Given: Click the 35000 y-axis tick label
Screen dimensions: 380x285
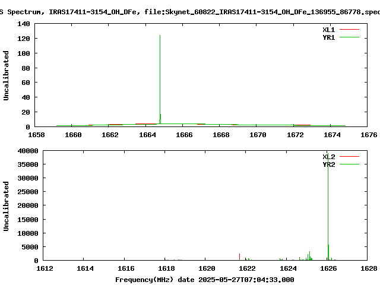Looking at the screenshot, I should (x=28, y=164).
